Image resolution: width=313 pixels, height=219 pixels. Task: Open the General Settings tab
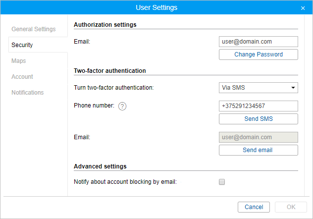(34, 29)
